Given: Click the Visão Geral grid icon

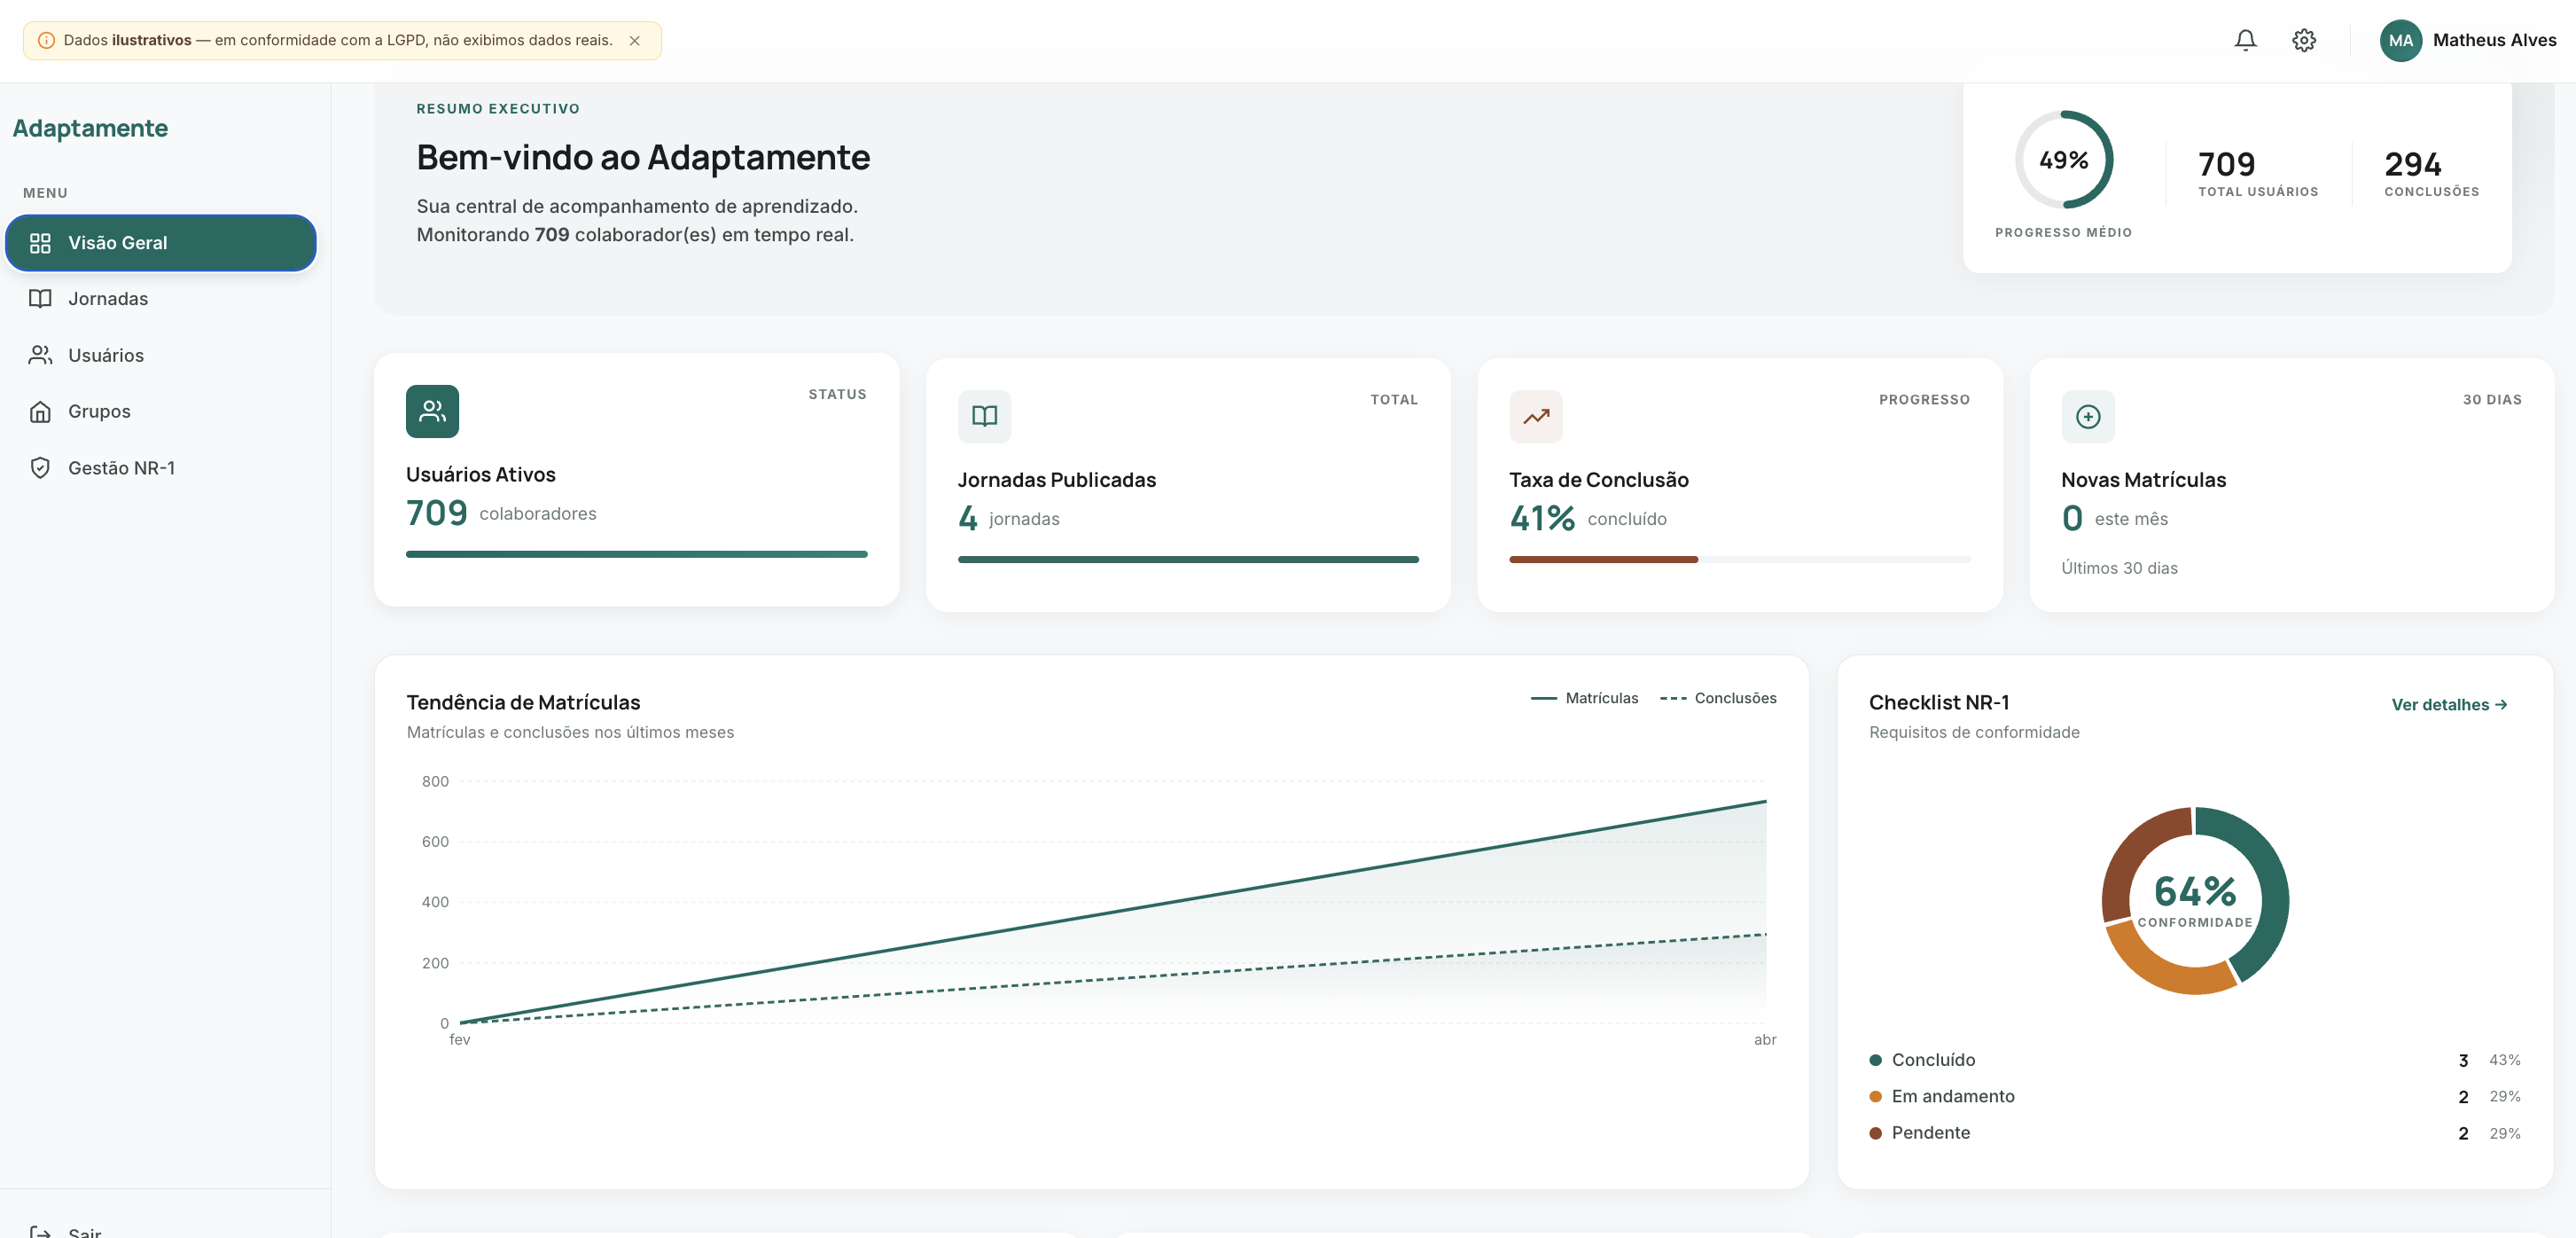Looking at the screenshot, I should pos(40,243).
